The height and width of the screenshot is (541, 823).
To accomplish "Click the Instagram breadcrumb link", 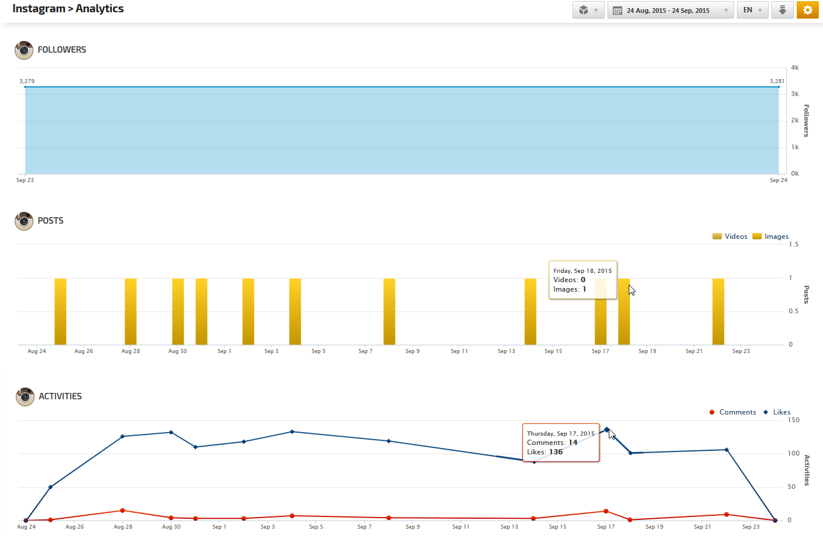I will tap(39, 9).
